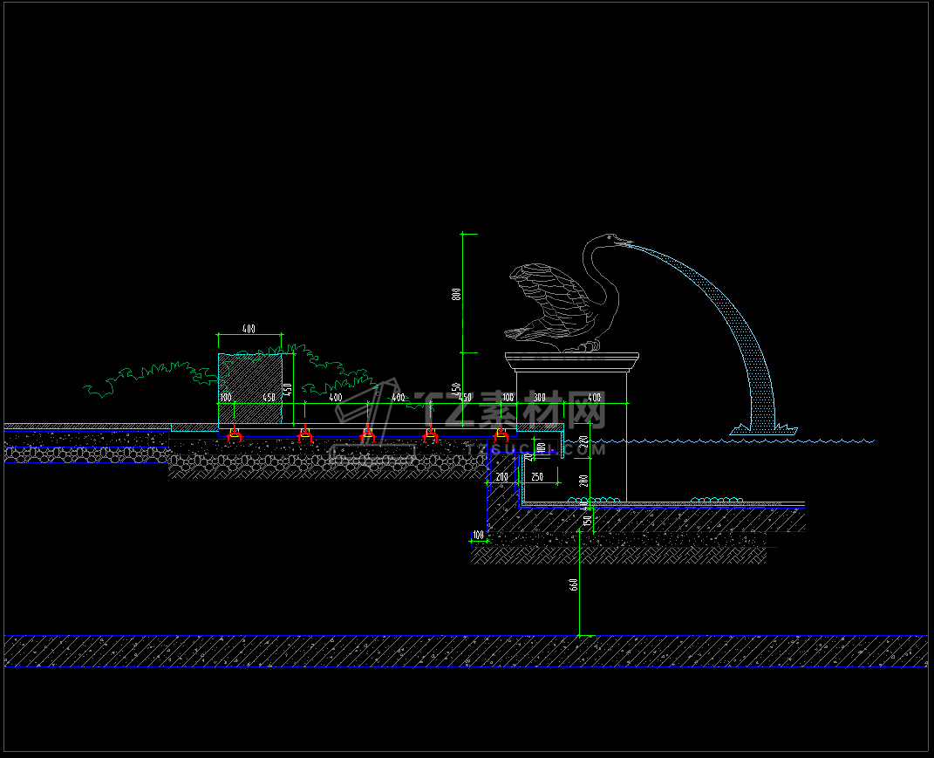
Task: Select the long hatched slab at the bottom
Action: point(467,651)
